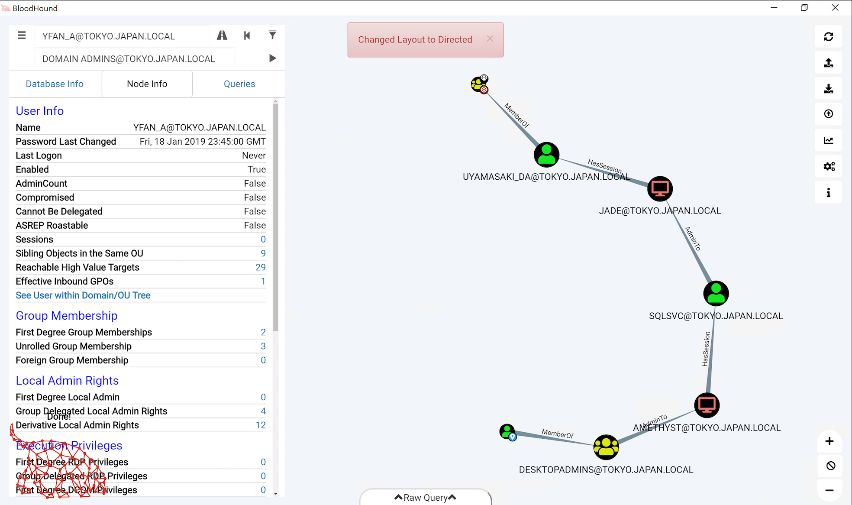Expand the Raw Query panel
The height and width of the screenshot is (505, 852).
[x=425, y=498]
